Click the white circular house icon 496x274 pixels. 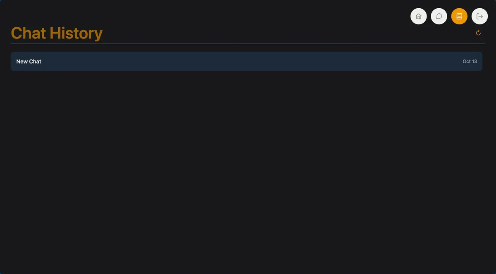point(418,17)
